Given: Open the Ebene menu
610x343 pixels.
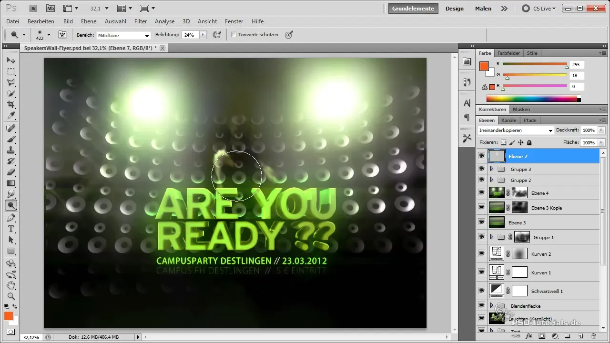Looking at the screenshot, I should (x=89, y=21).
